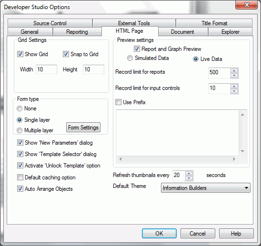
Task: Switch to the Reporting tab
Action: [x=77, y=31]
